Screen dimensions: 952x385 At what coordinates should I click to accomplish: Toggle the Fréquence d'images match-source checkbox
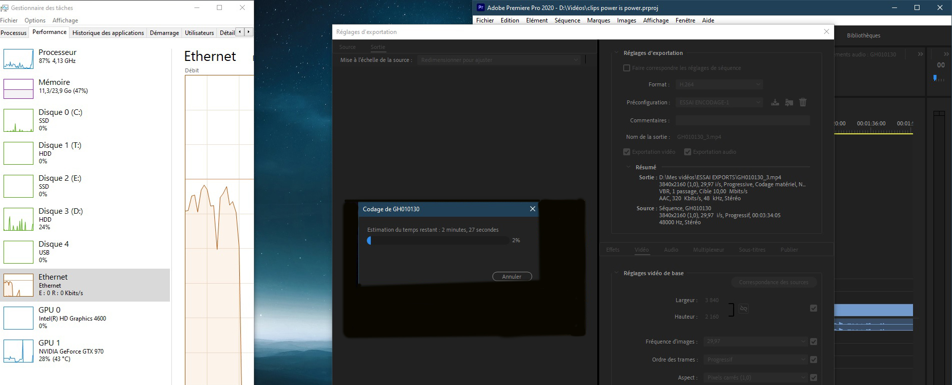(814, 342)
